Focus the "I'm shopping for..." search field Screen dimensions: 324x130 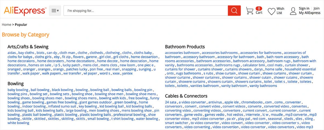point(146,11)
